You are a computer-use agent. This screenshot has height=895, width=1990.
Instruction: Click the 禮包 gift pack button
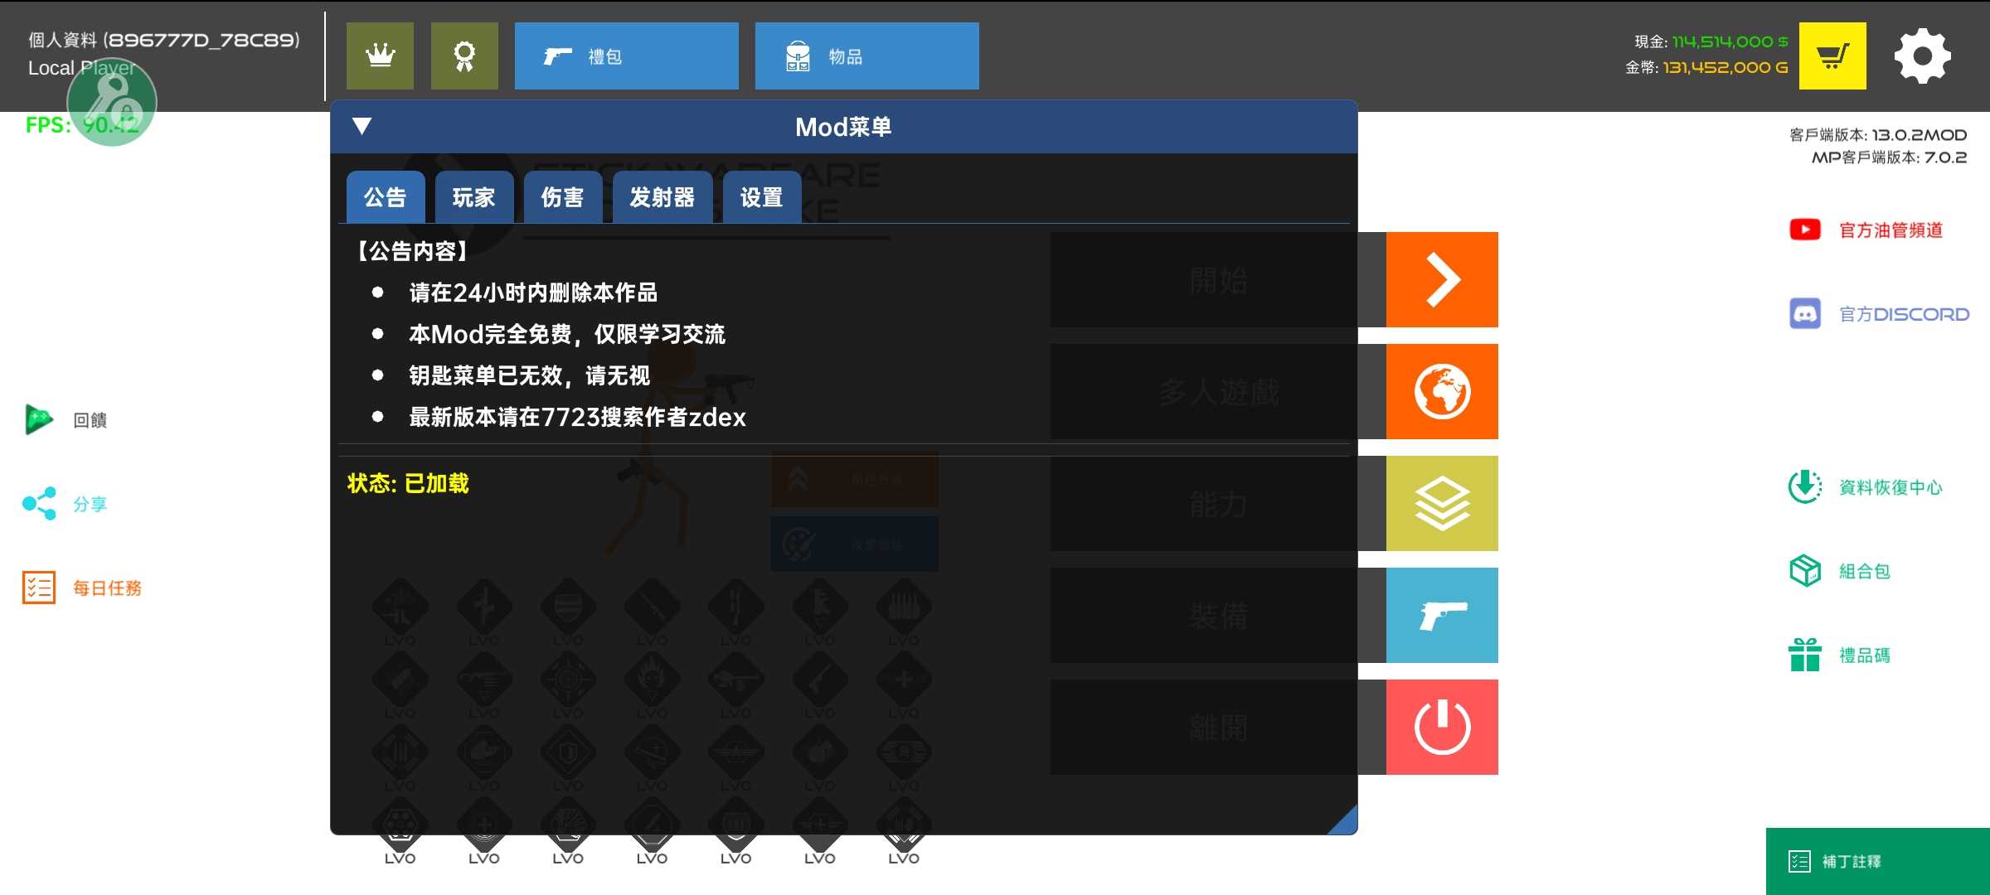point(626,56)
